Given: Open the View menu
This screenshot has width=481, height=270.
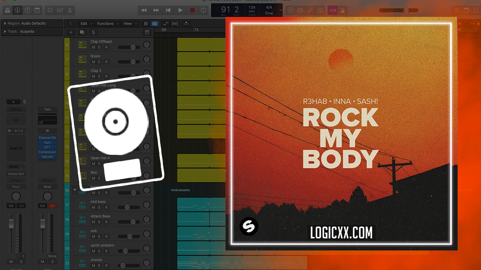Looking at the screenshot, I should [x=128, y=24].
